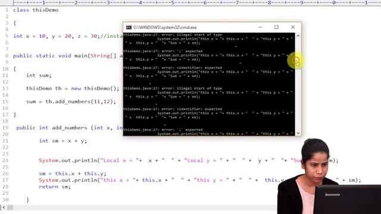Maximize the cmd.exe window
This screenshot has width=381, height=214.
point(276,27)
